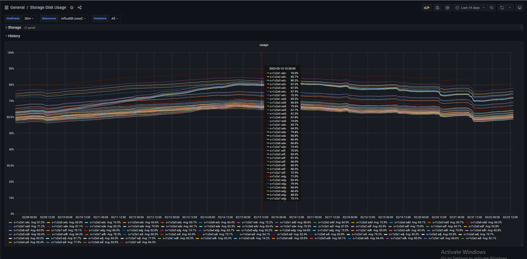
Task: Click the Add panel icon
Action: [427, 8]
